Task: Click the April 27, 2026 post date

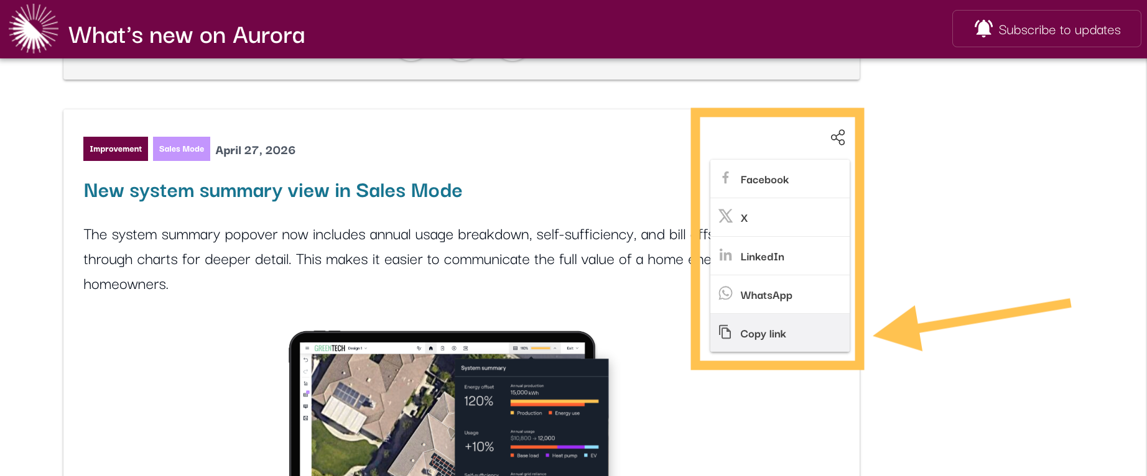Action: click(256, 150)
